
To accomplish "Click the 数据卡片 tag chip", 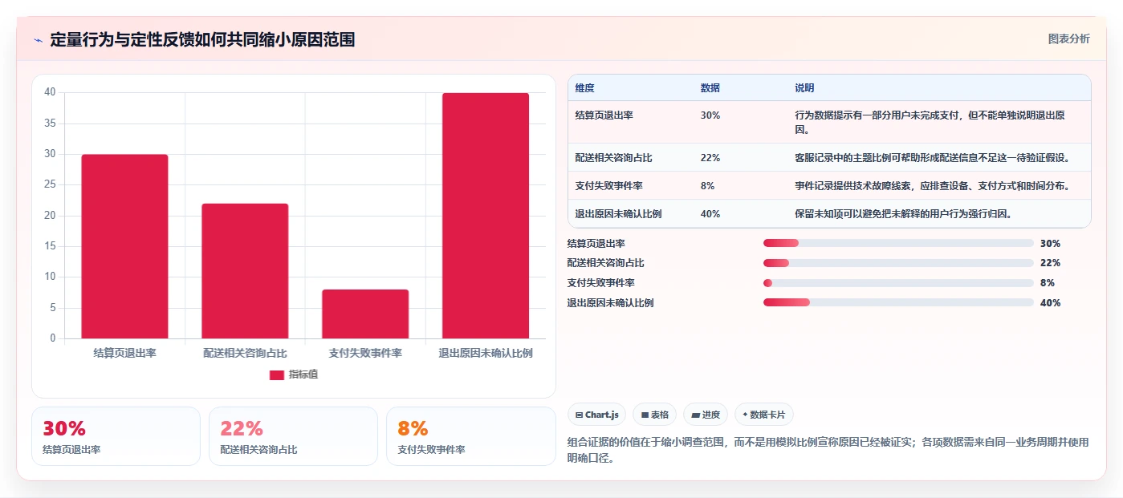I will (x=763, y=415).
